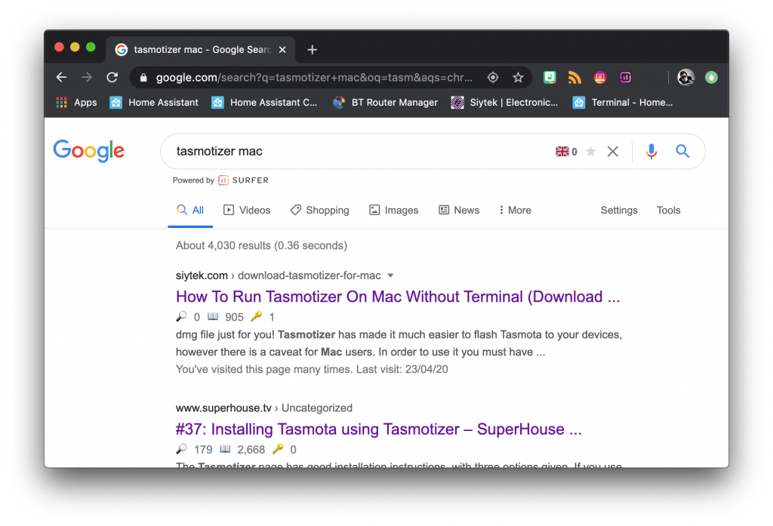Click the book word-count icon beside 905

[213, 316]
